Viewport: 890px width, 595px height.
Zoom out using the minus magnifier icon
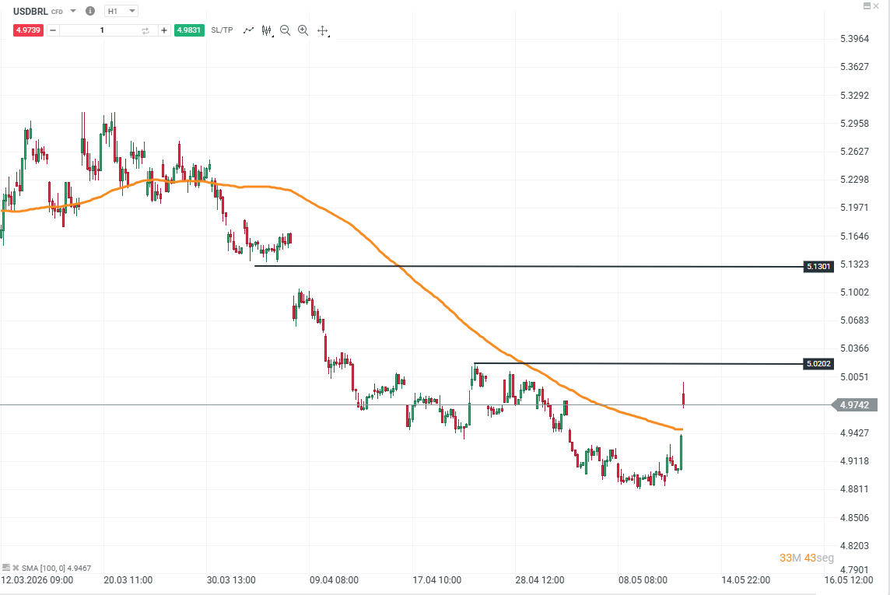[285, 30]
